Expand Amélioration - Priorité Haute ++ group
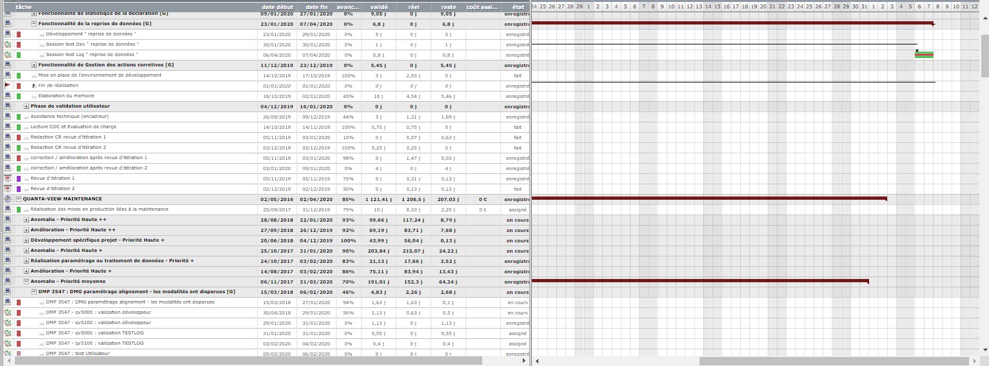Viewport: 989px width, 366px height. pos(26,230)
